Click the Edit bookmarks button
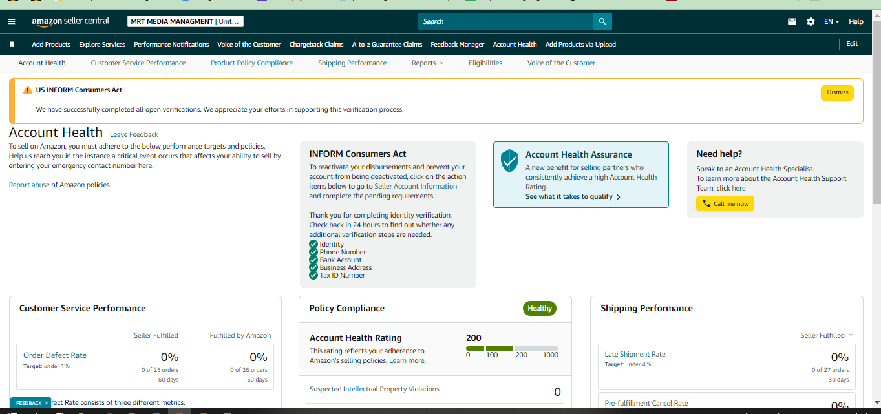The width and height of the screenshot is (881, 414). coord(852,44)
